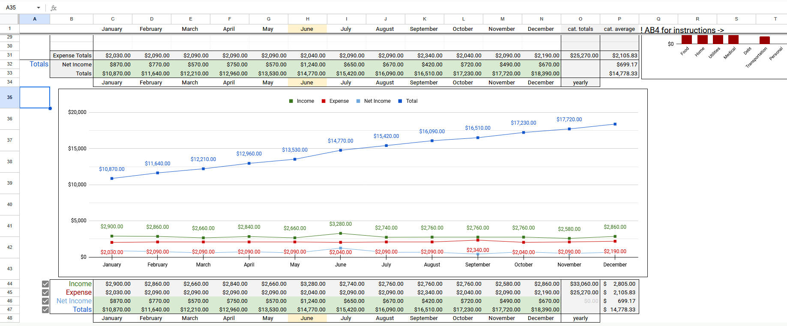This screenshot has height=326, width=787.
Task: Click the Expense data point for September in the chart
Action: (478, 240)
